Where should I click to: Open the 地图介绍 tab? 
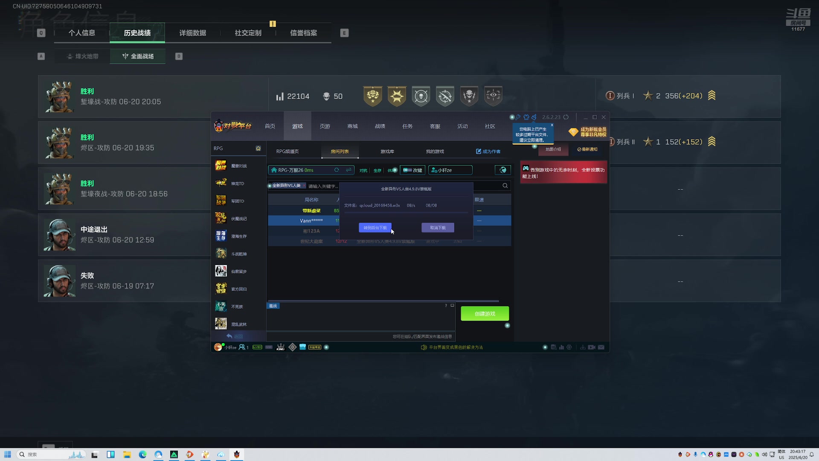click(x=553, y=149)
